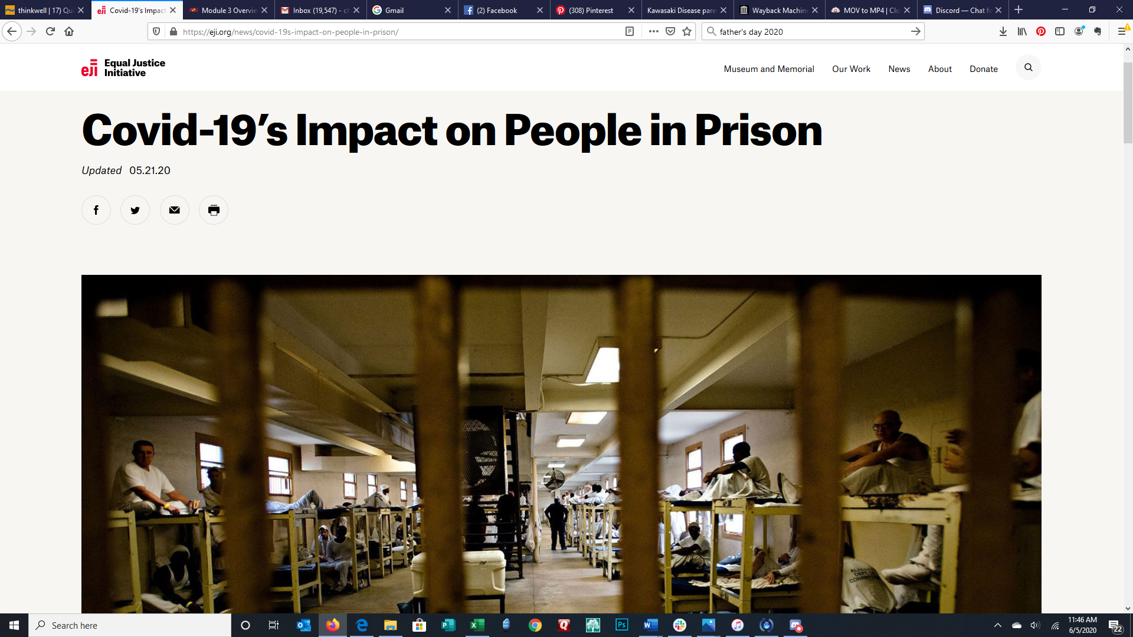Show hidden system tray icons
Image resolution: width=1133 pixels, height=637 pixels.
point(998,625)
